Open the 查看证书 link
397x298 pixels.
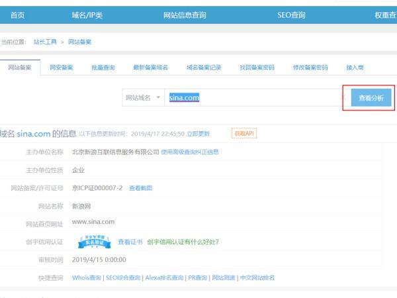pyautogui.click(x=129, y=242)
